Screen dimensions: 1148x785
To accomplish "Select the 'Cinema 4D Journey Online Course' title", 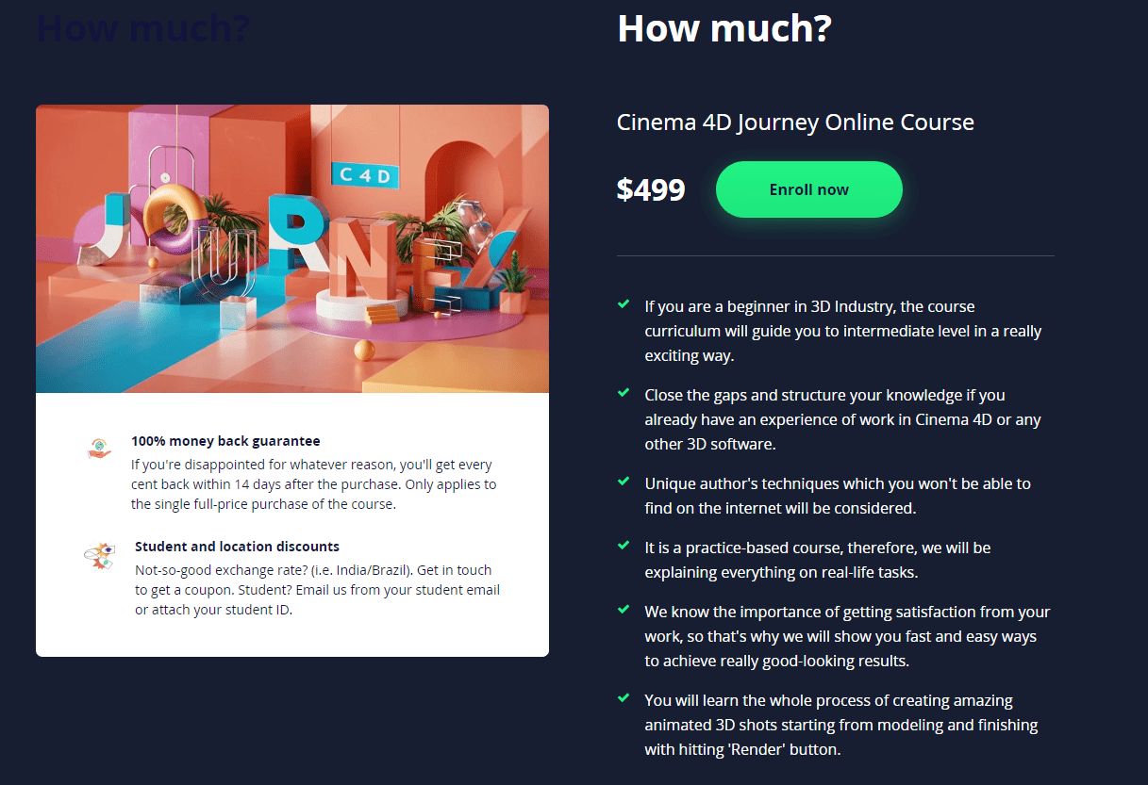I will (x=795, y=123).
